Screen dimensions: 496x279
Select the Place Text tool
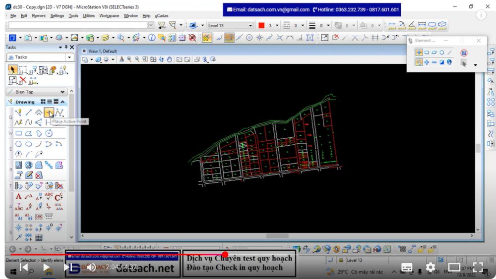[18, 197]
